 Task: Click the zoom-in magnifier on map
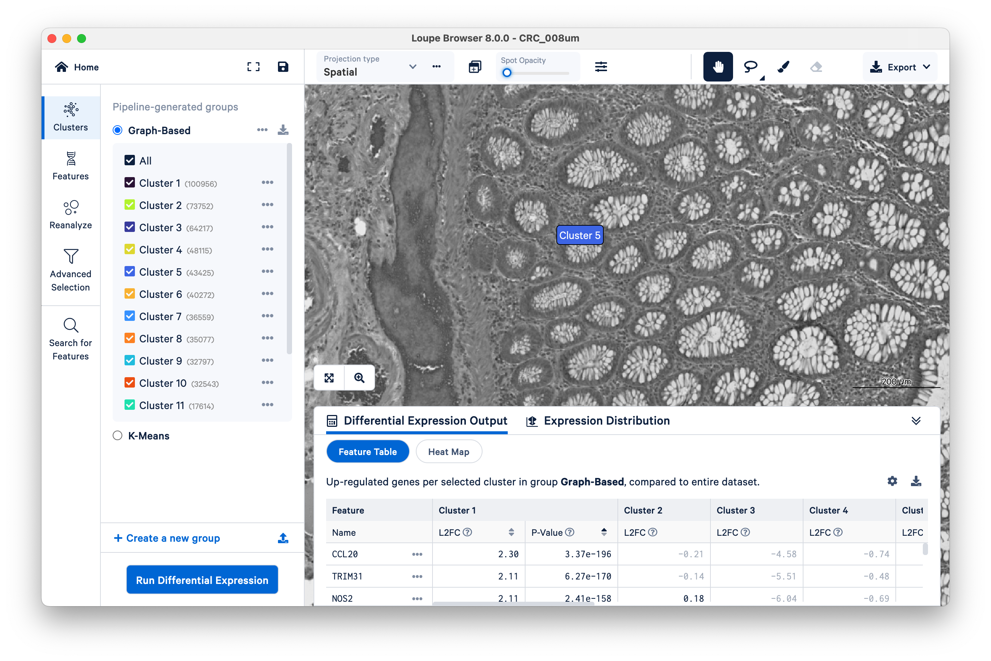click(x=359, y=378)
